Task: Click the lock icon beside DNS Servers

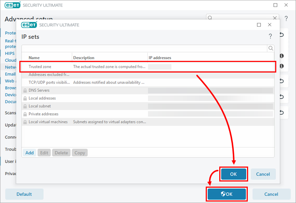Action: [25, 90]
